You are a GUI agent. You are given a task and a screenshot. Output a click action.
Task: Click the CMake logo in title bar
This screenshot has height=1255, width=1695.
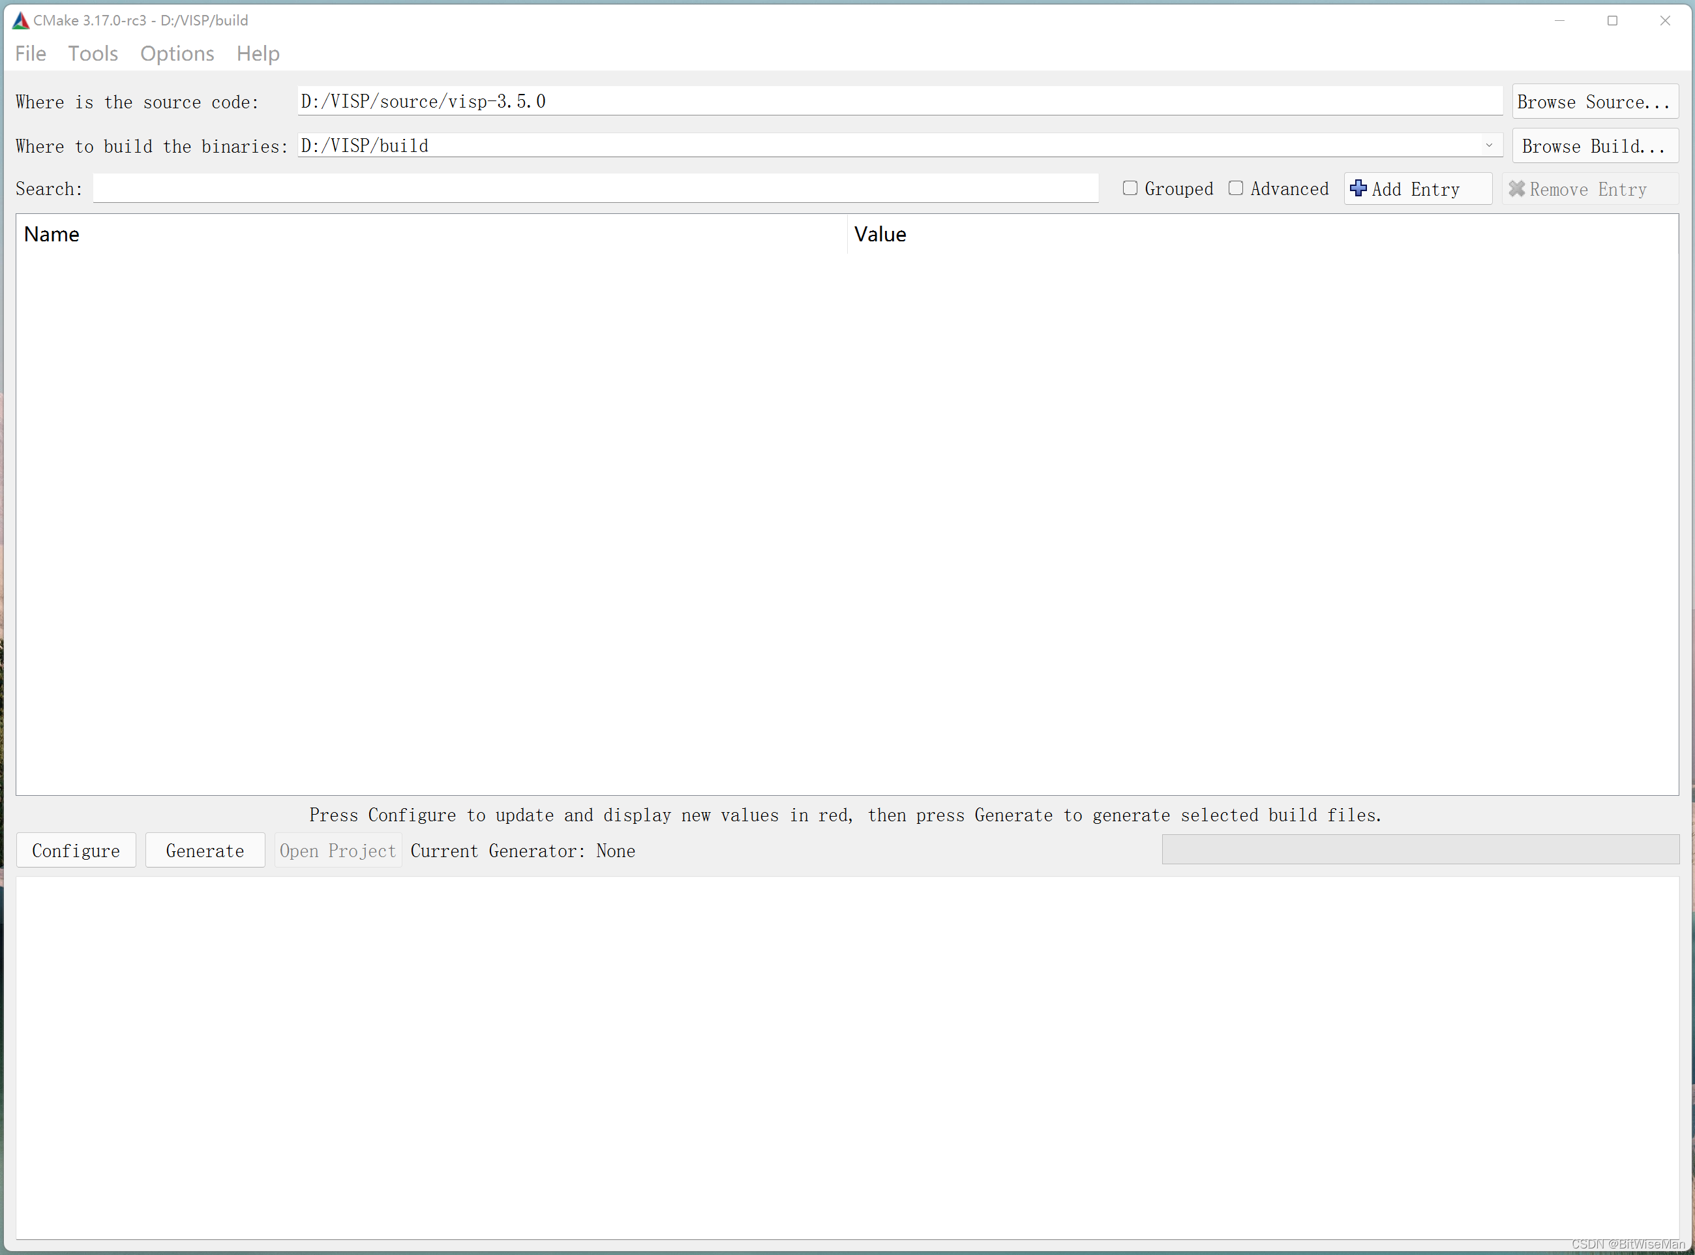(20, 20)
